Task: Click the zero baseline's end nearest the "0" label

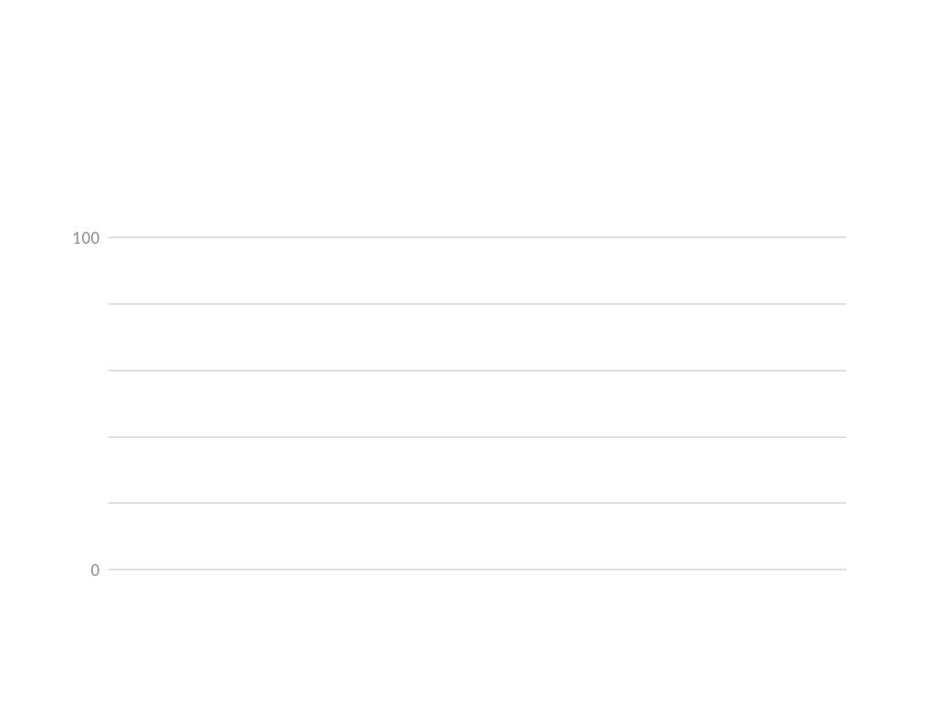Action: (x=111, y=570)
